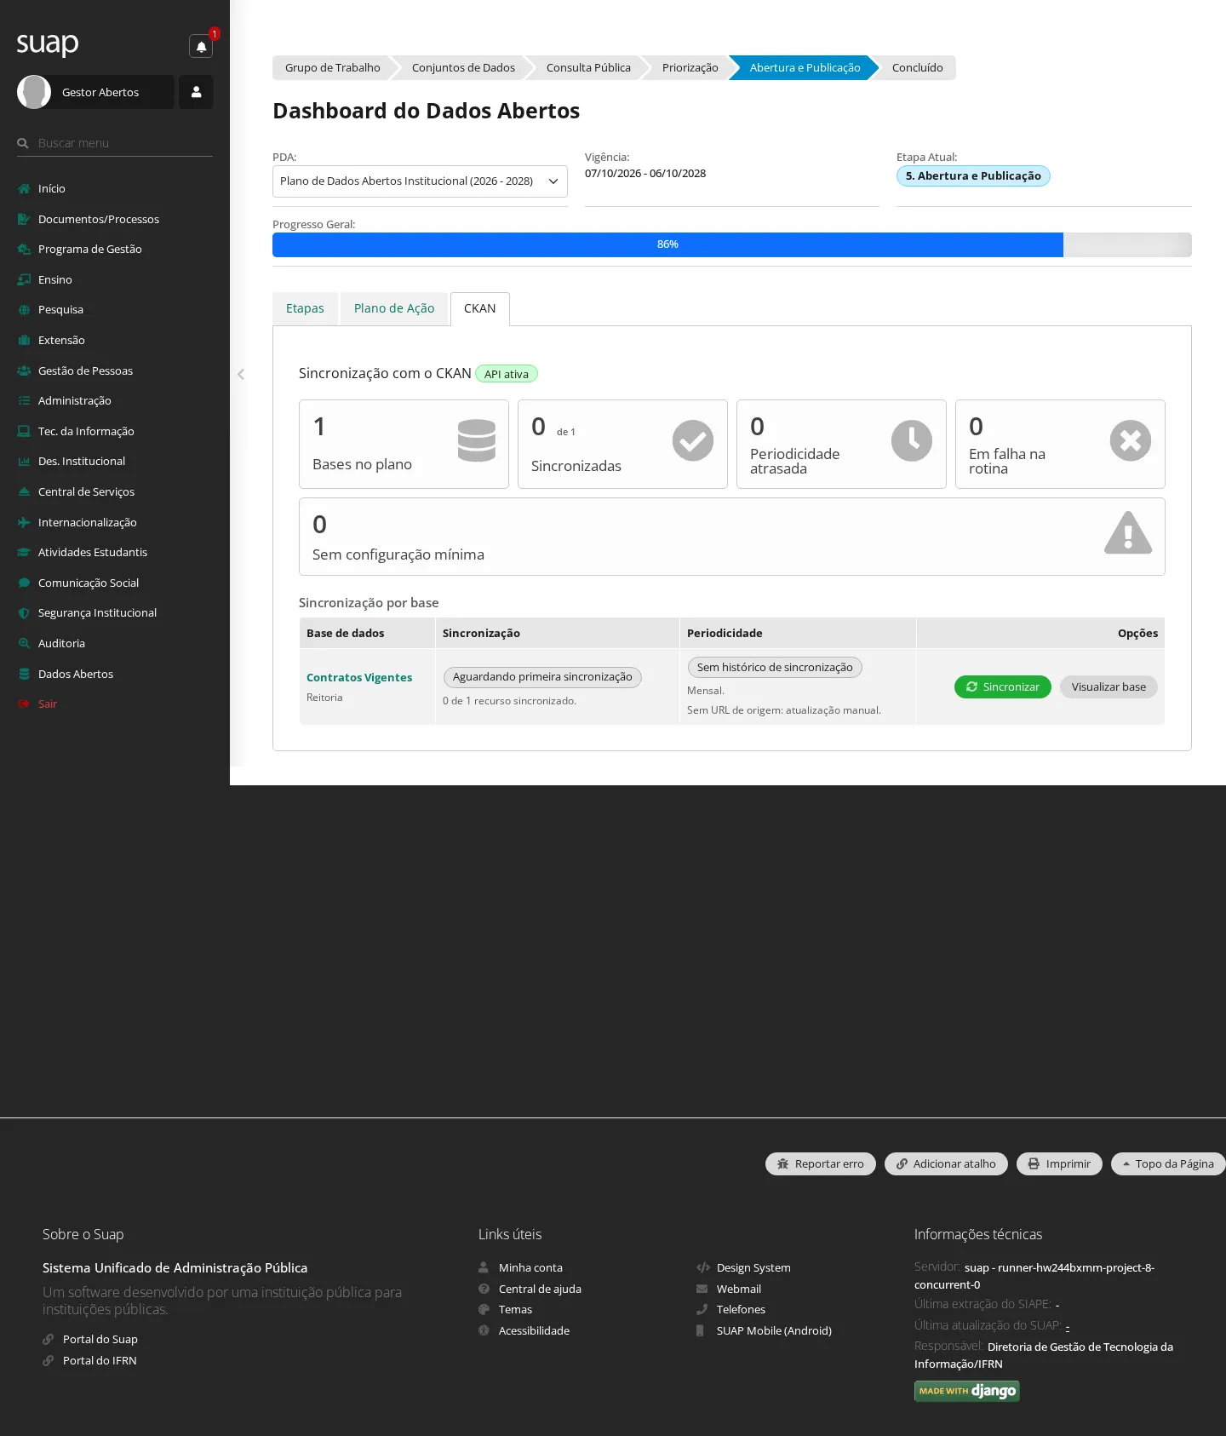Screen dimensions: 1226x1436
Task: Switch to the Plano de Ação tab
Action: pyautogui.click(x=394, y=308)
